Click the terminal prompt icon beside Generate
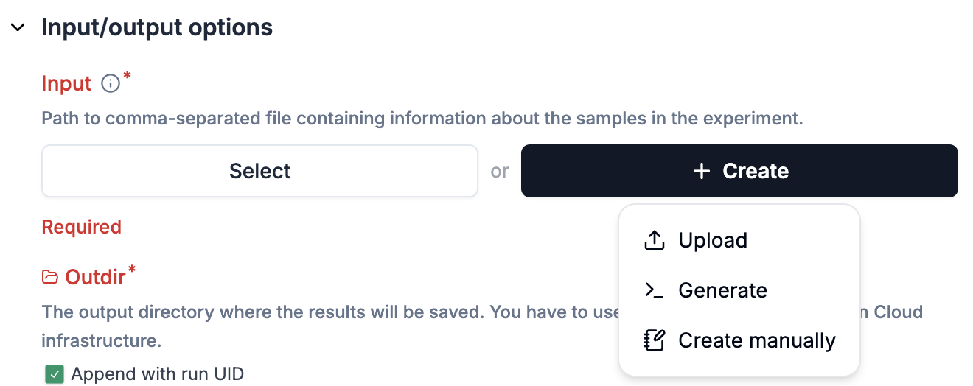 (655, 290)
